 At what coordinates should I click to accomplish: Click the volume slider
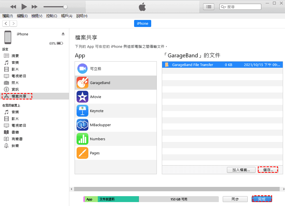coord(55,6)
